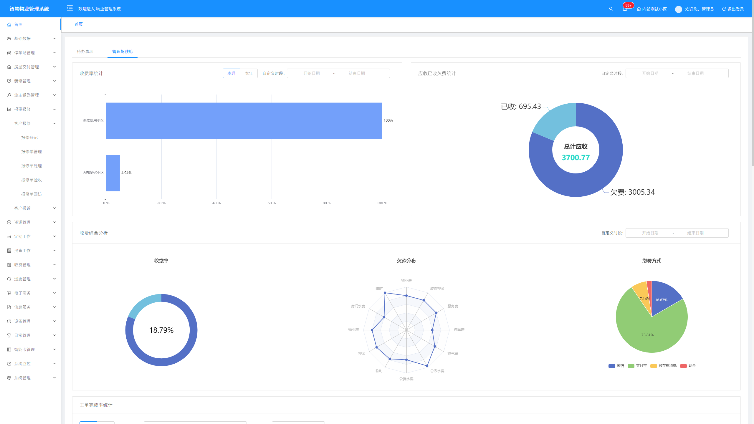Open the 报修单管理 menu item

32,152
